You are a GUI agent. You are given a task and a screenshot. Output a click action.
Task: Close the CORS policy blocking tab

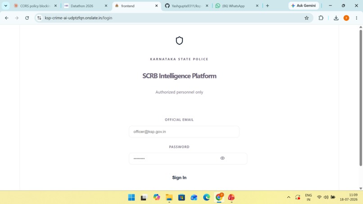[55, 6]
